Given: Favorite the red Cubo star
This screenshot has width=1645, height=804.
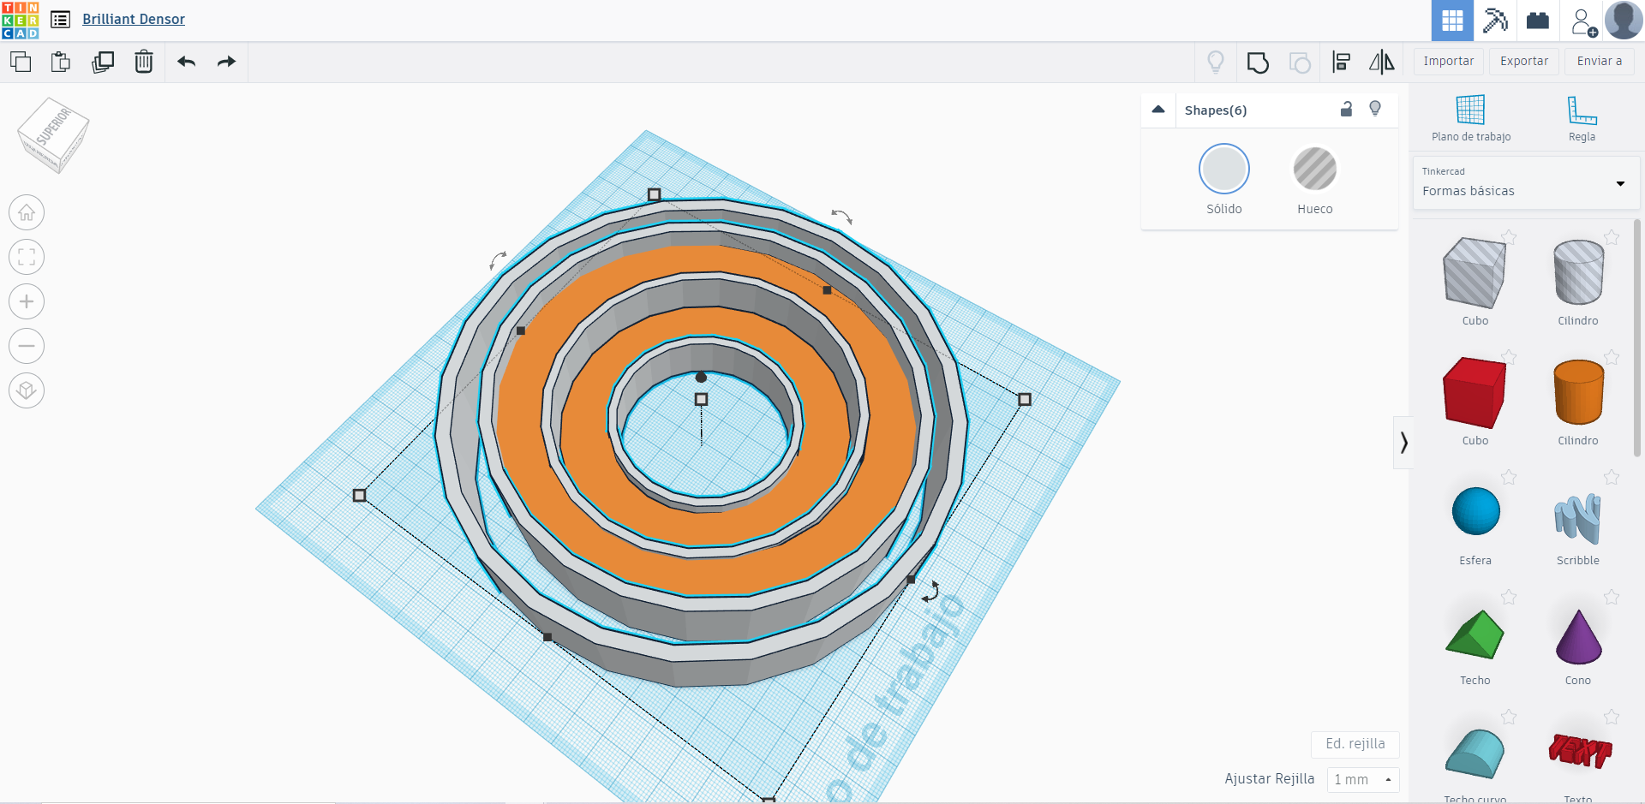Looking at the screenshot, I should (x=1509, y=357).
